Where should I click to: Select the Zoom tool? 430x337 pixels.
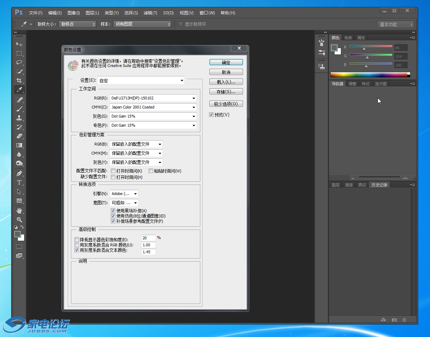pos(19,219)
